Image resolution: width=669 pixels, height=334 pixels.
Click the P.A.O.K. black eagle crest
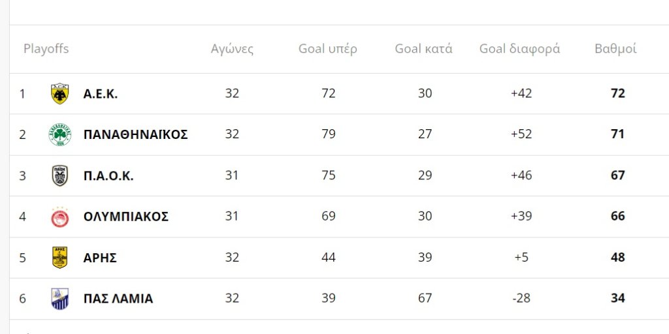(59, 175)
